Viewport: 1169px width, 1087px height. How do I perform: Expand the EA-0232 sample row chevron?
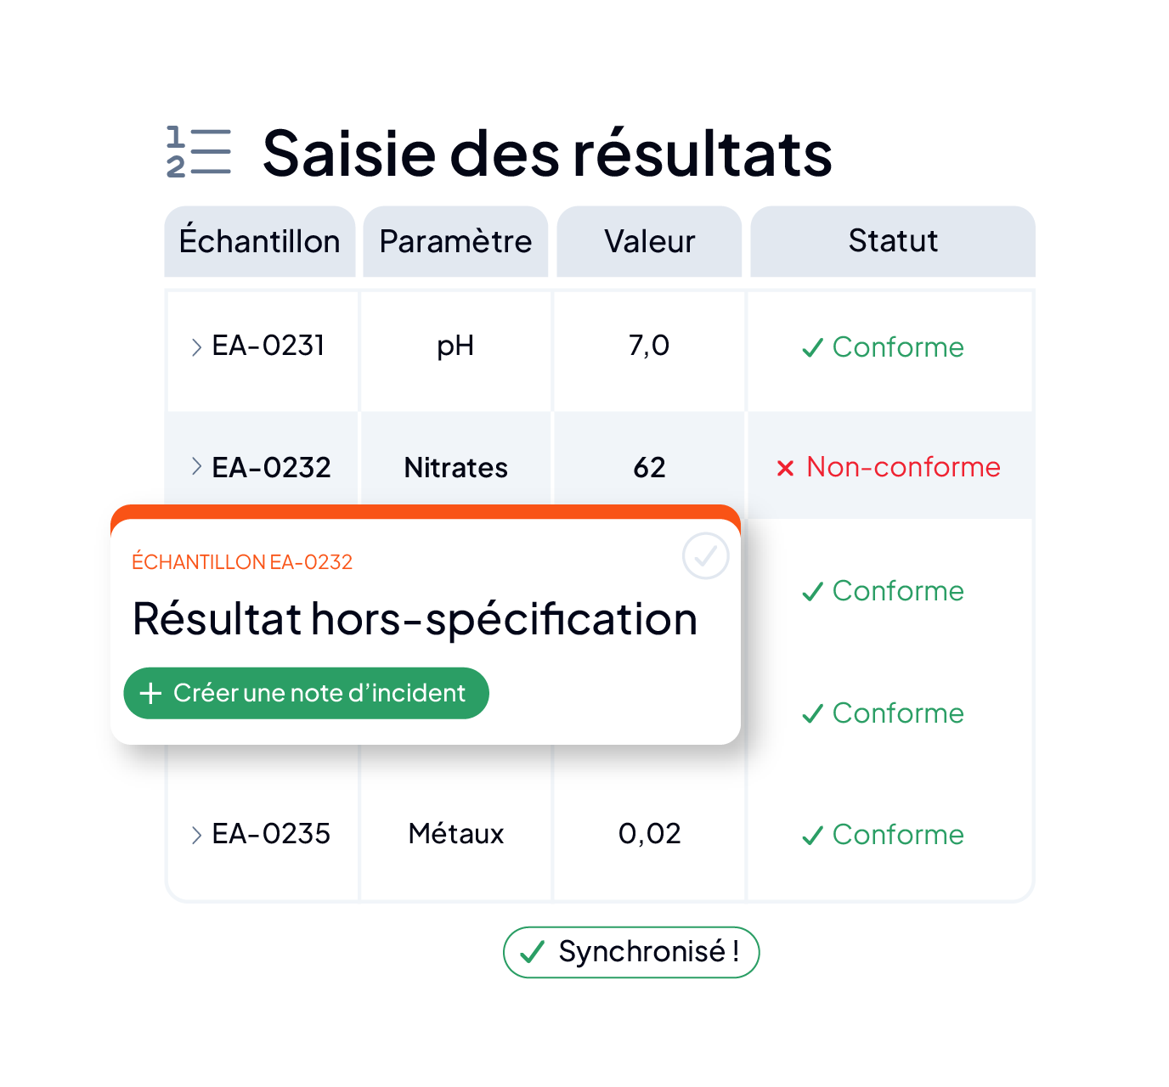[x=196, y=466]
